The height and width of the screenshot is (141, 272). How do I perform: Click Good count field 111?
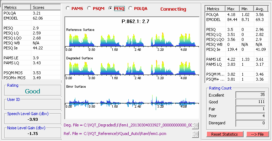click(x=251, y=102)
